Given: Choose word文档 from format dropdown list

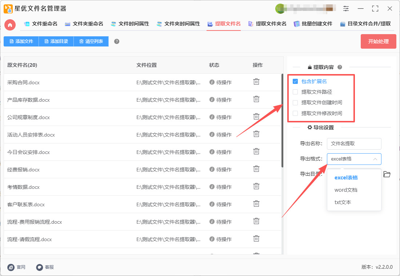Looking at the screenshot, I should 346,190.
